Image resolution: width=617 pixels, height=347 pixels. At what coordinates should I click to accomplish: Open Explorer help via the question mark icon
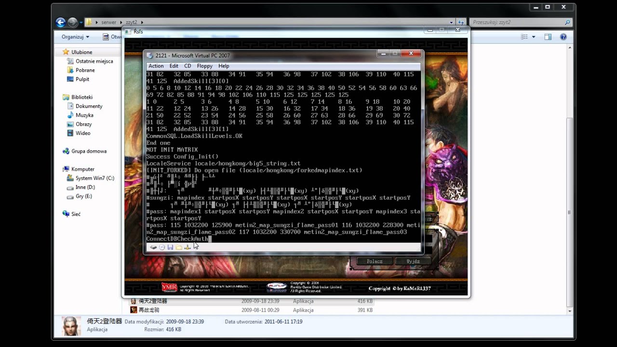tap(563, 37)
